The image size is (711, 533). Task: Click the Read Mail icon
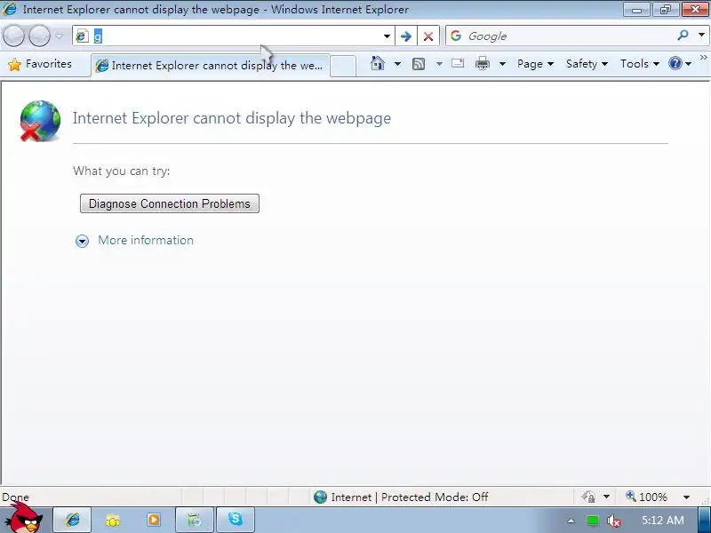(458, 63)
